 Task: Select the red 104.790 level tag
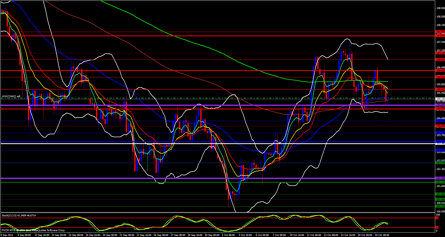pos(440,109)
